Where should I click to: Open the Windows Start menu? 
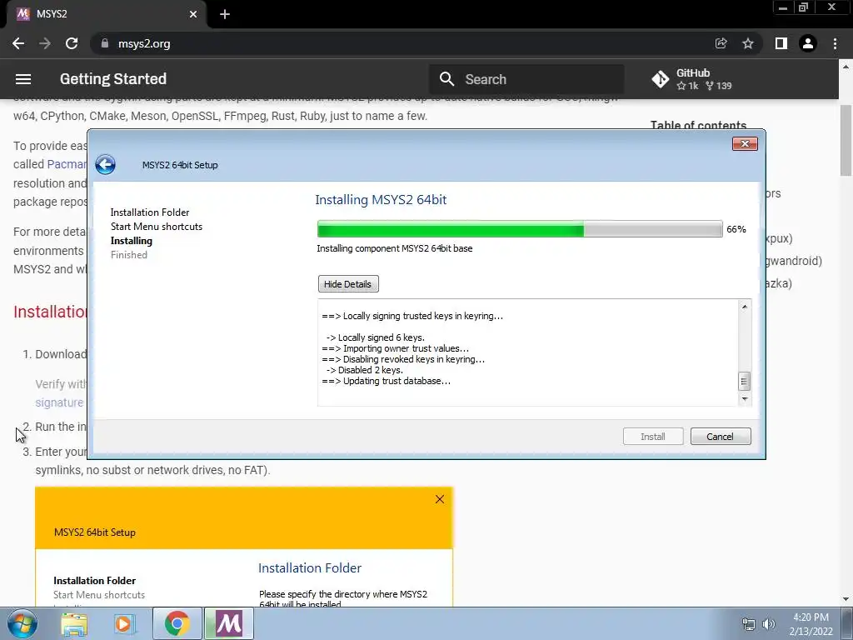22,623
